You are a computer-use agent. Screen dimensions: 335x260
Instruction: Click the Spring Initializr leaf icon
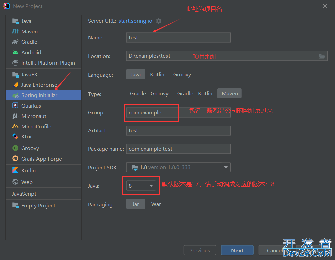15,95
